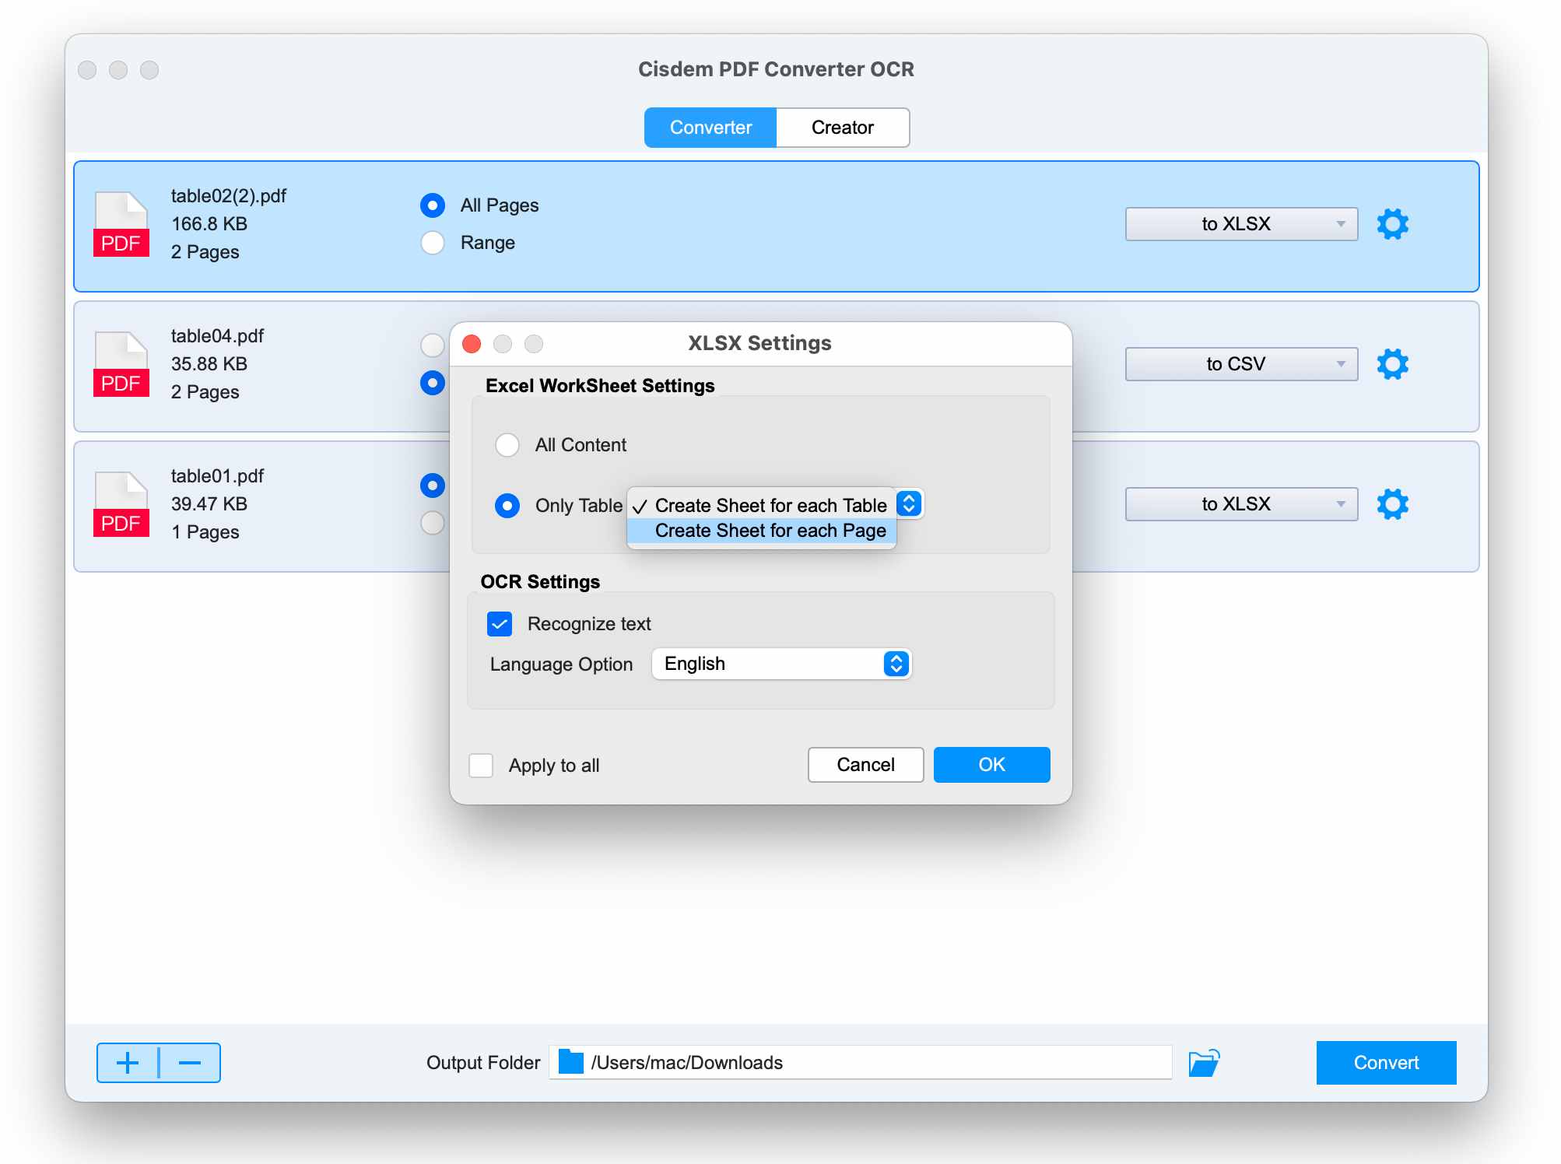Screen dimensions: 1561x1164
Task: Open the English language option dropdown
Action: [780, 664]
